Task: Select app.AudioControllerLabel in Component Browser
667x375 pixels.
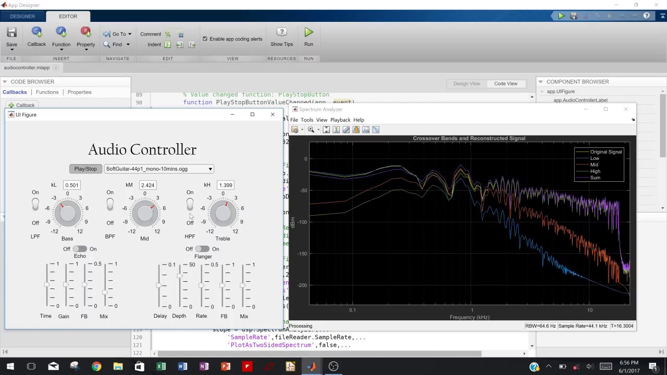Action: tap(580, 100)
